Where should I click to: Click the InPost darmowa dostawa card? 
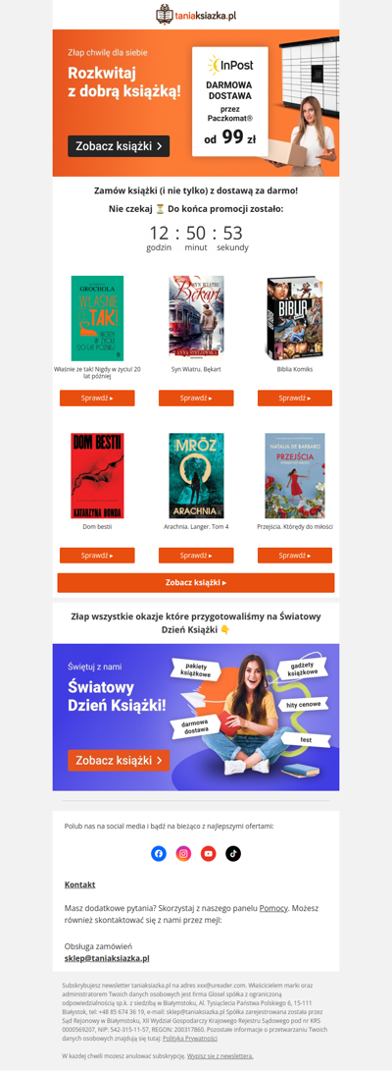(x=229, y=101)
